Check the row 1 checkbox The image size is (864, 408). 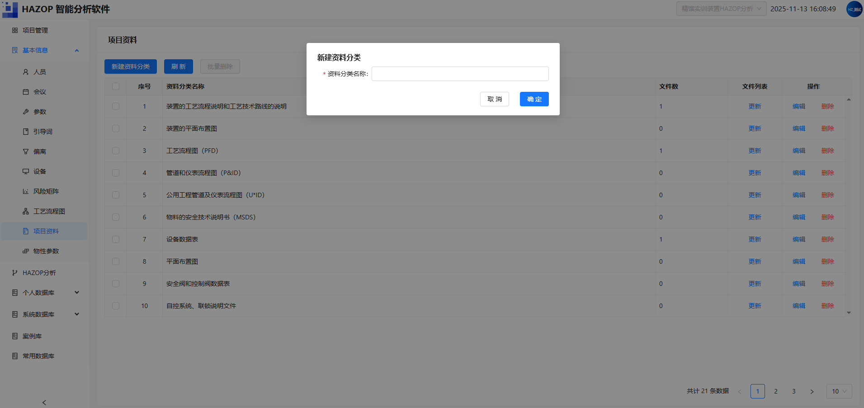116,106
